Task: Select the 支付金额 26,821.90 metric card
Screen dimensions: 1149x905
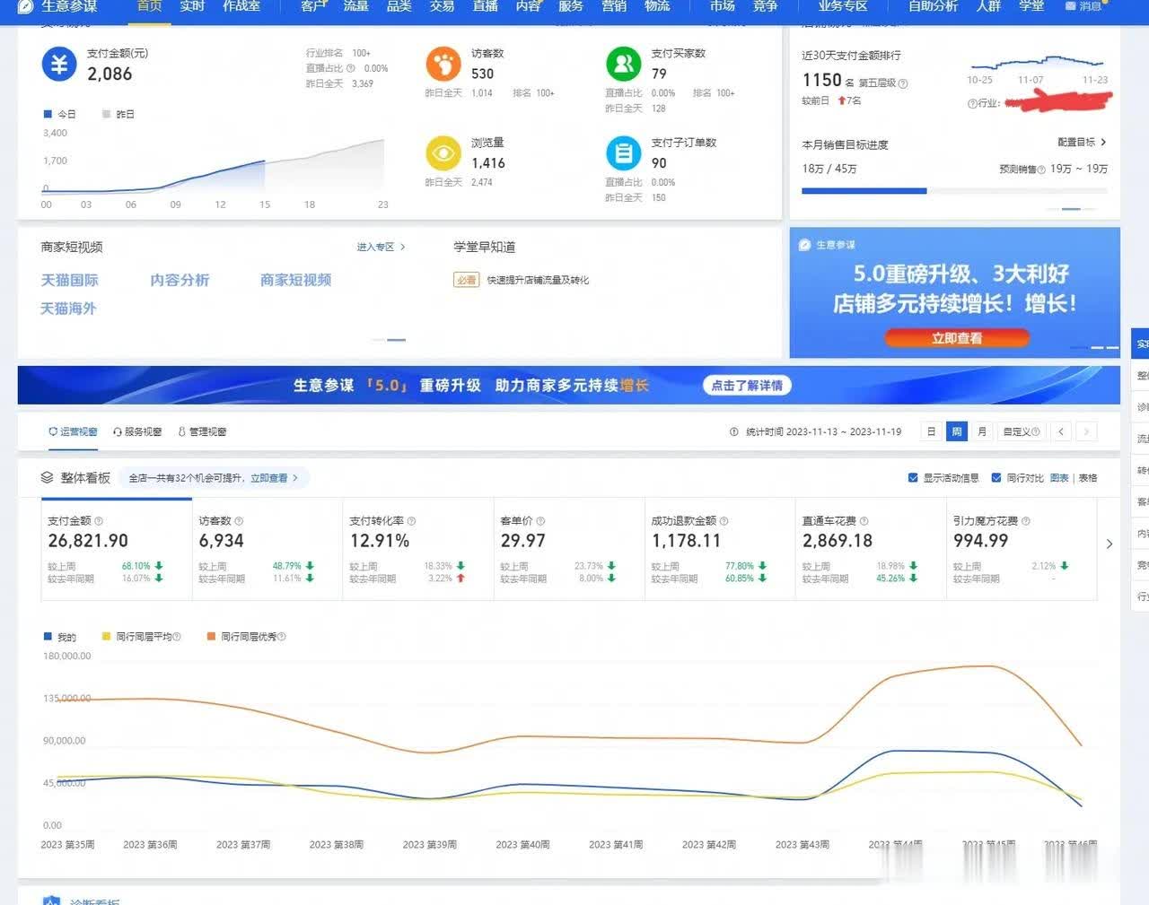Action: [x=117, y=550]
